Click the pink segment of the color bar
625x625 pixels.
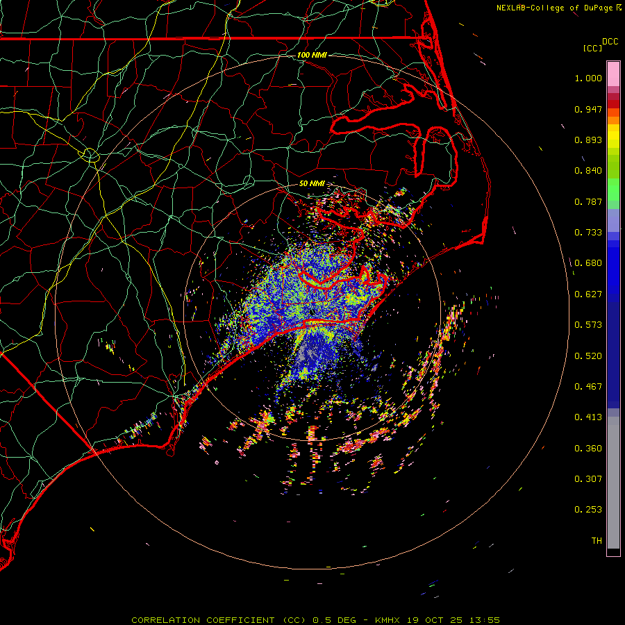point(613,74)
